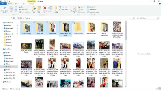Delete selection with red X icon
This screenshot has height=90, width=161.
tap(45, 8)
